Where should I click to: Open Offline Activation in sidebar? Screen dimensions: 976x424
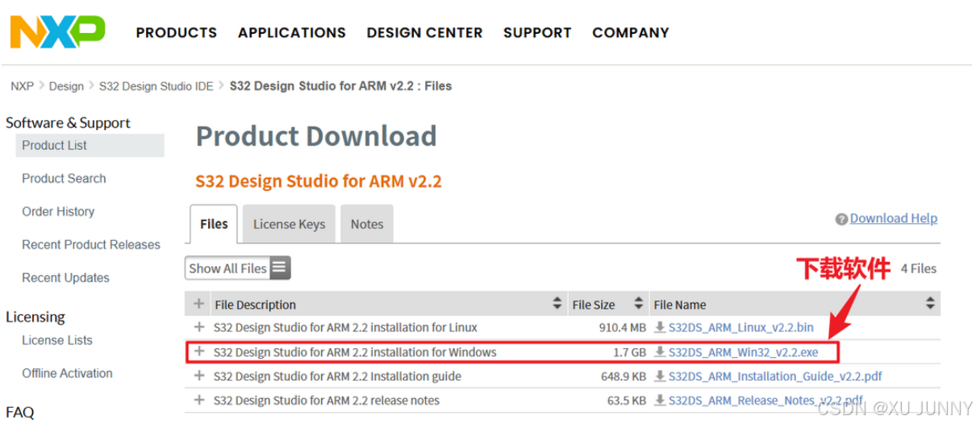pyautogui.click(x=67, y=373)
